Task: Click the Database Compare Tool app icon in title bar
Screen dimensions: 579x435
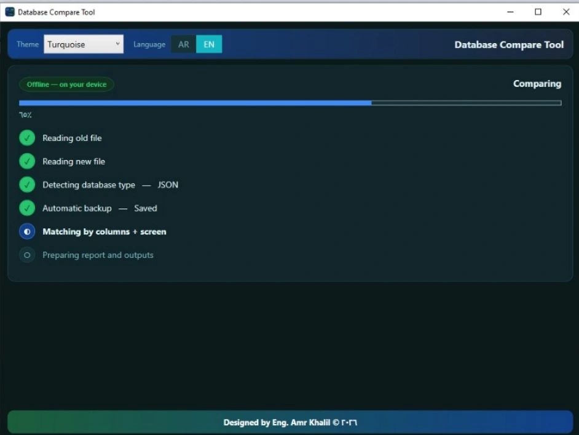Action: (x=10, y=12)
